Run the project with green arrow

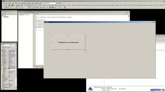pyautogui.click(x=14, y=7)
